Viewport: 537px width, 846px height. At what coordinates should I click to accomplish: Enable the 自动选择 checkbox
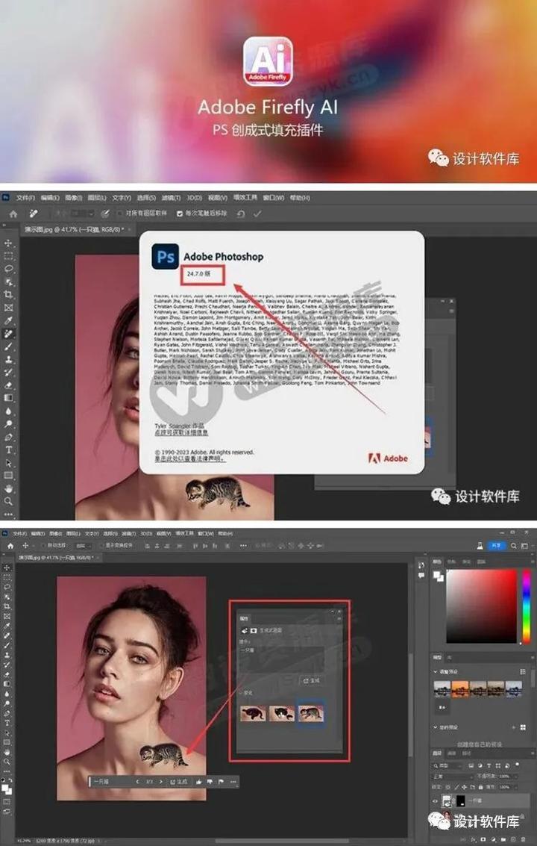tap(43, 546)
